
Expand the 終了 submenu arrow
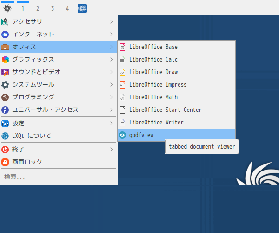(112, 150)
